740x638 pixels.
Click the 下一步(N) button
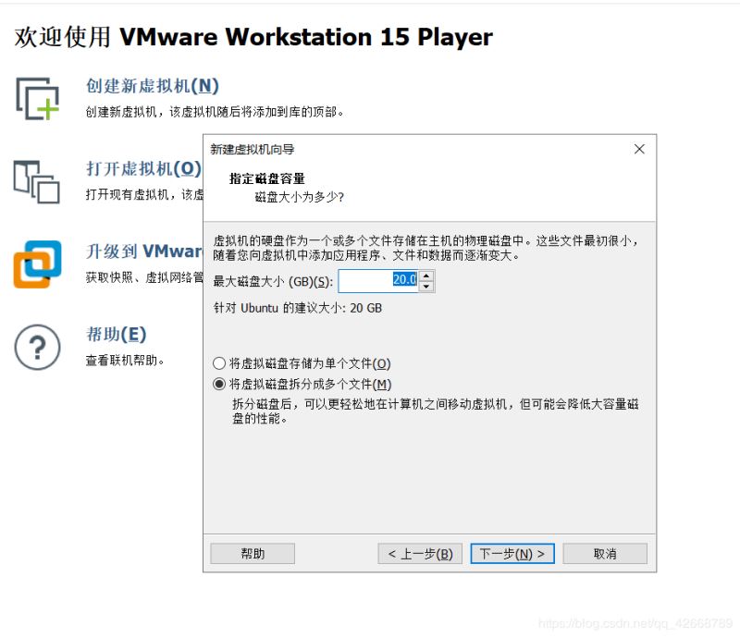click(512, 553)
